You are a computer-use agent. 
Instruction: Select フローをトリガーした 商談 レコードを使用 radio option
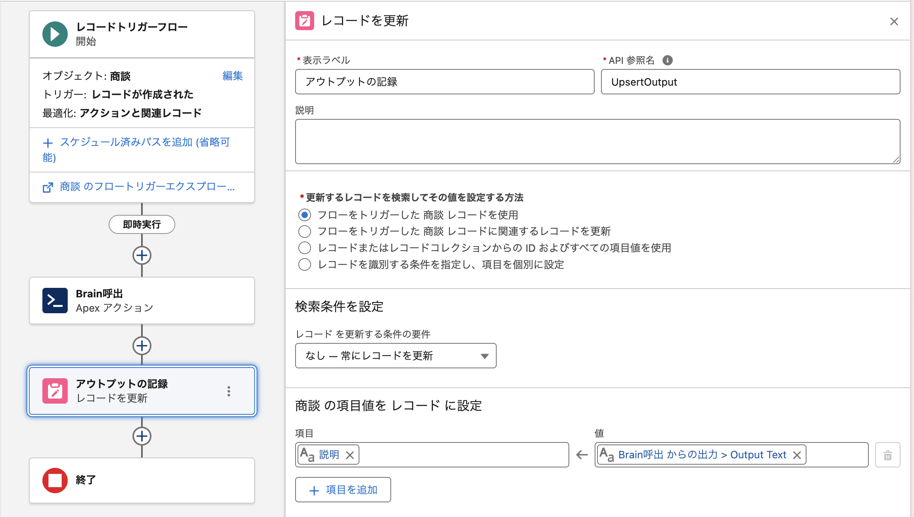tap(304, 215)
